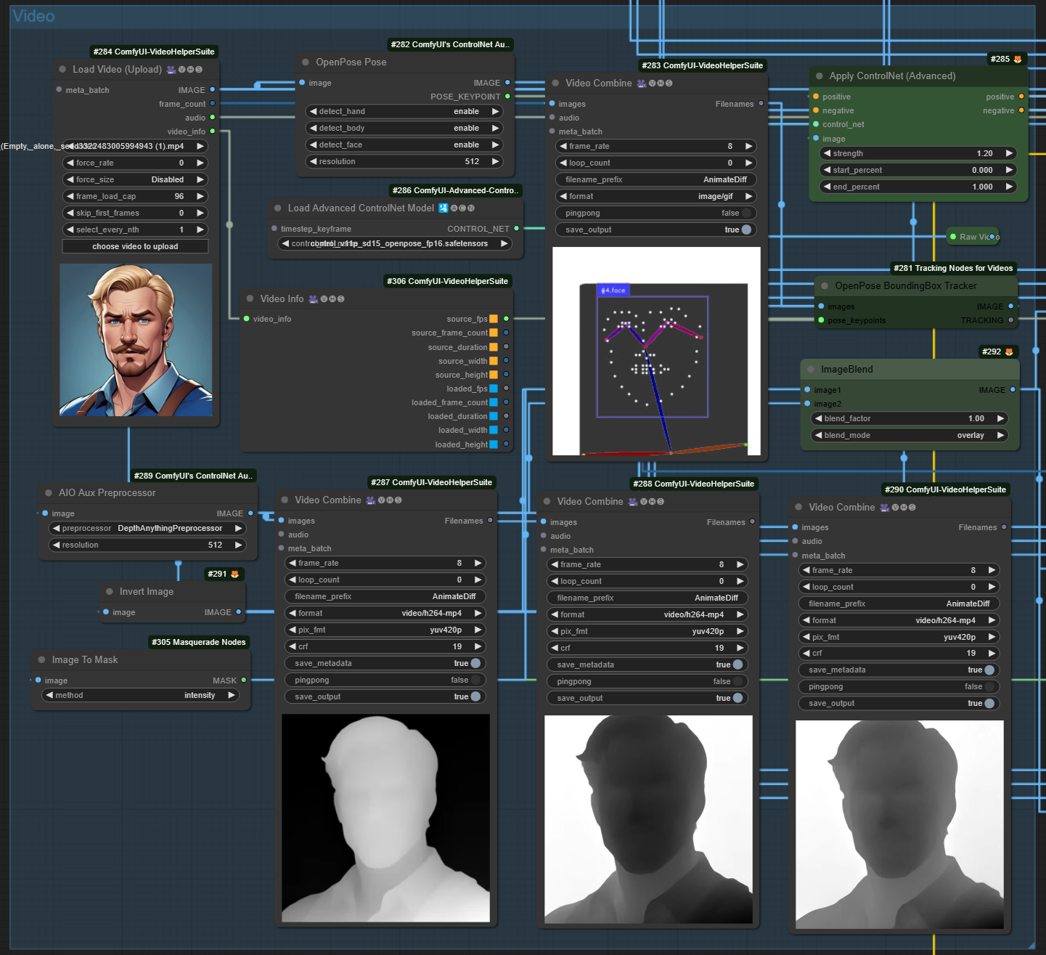Click the collapse dot on OpenPose Pose node
The height and width of the screenshot is (955, 1046).
[306, 62]
